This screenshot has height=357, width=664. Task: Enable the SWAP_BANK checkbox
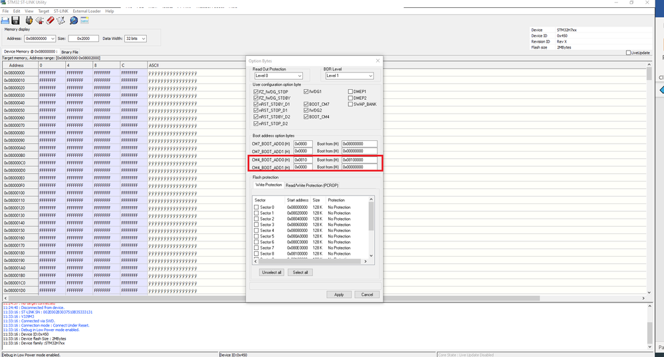pos(350,104)
